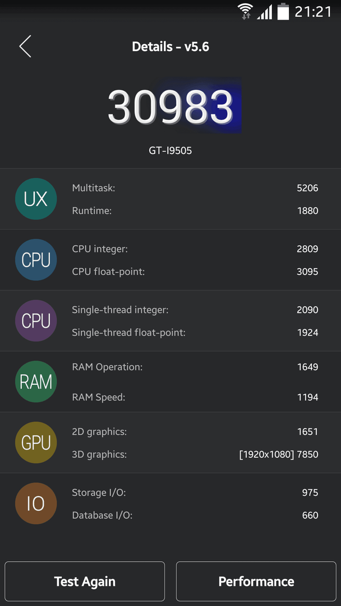
Task: Tap the total score 30983
Action: pyautogui.click(x=170, y=107)
